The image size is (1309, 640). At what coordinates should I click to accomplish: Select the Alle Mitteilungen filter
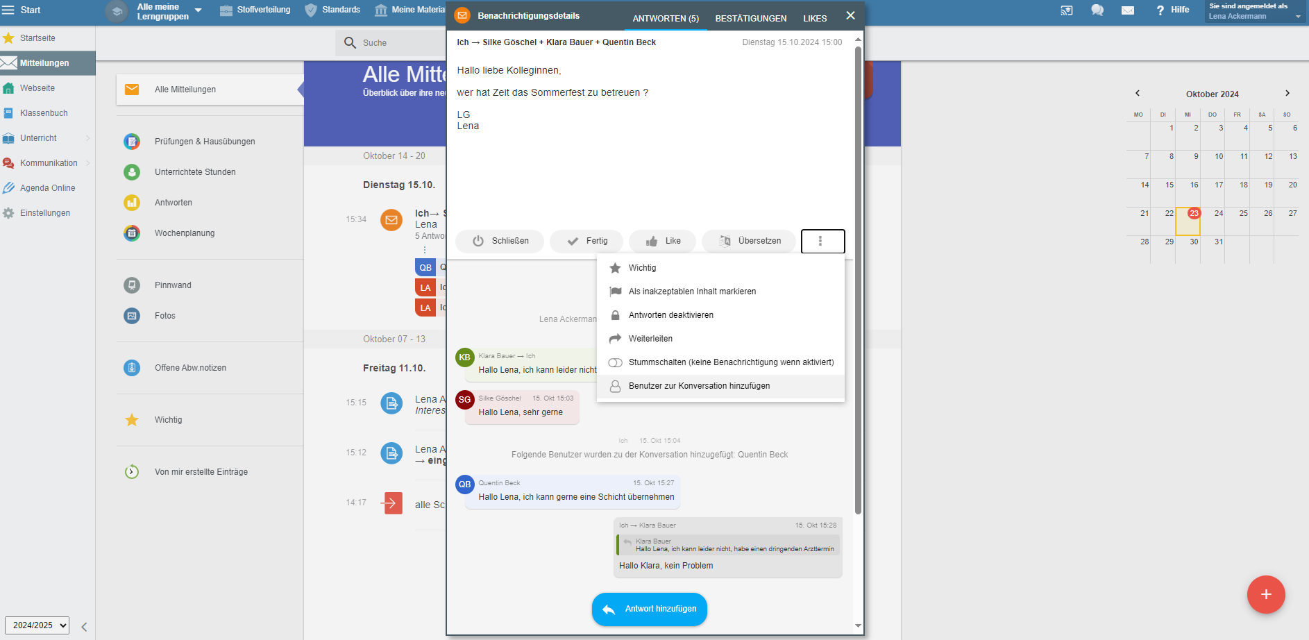coord(210,90)
